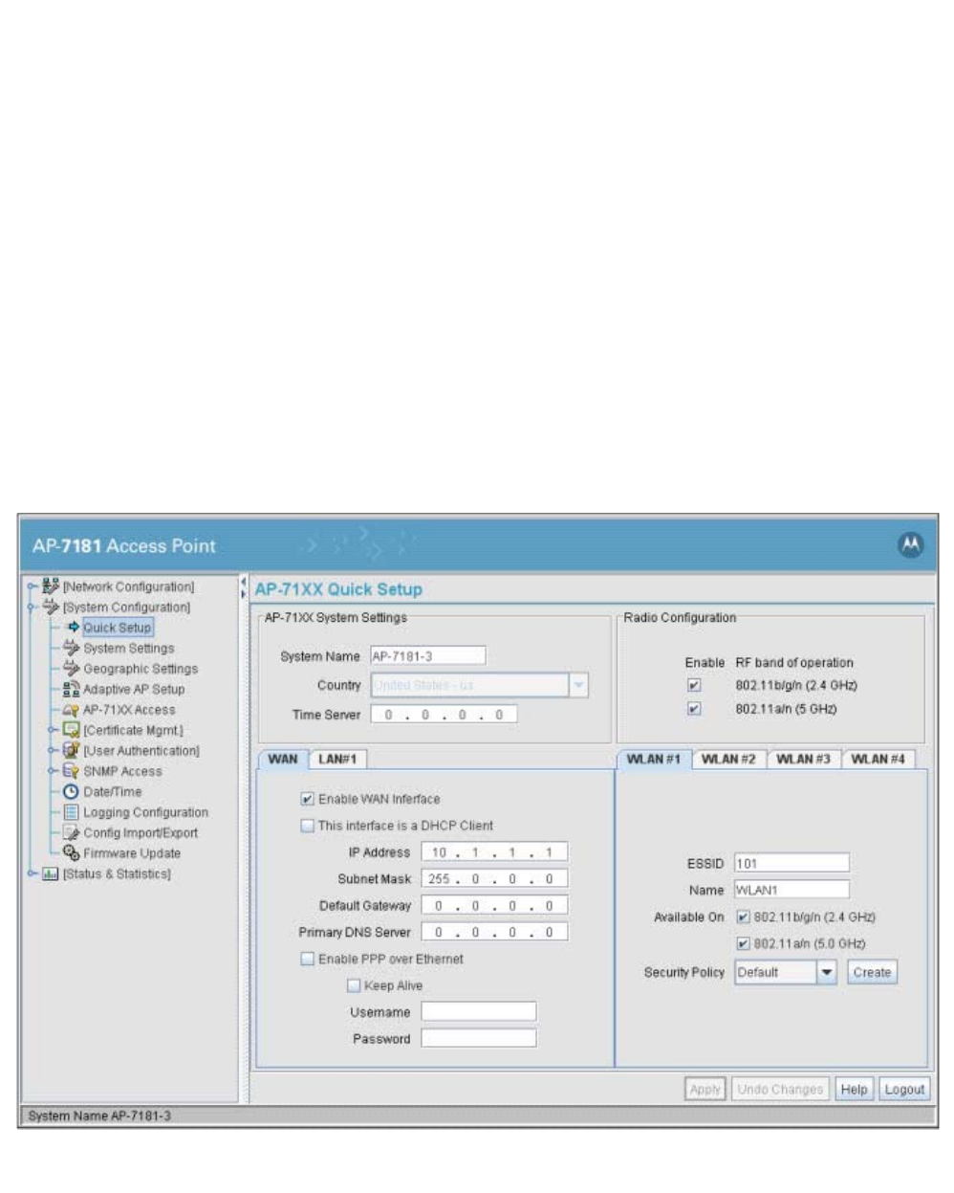Viewport: 954px width, 1193px height.
Task: Click the Config Import/Export icon
Action: pos(71,832)
